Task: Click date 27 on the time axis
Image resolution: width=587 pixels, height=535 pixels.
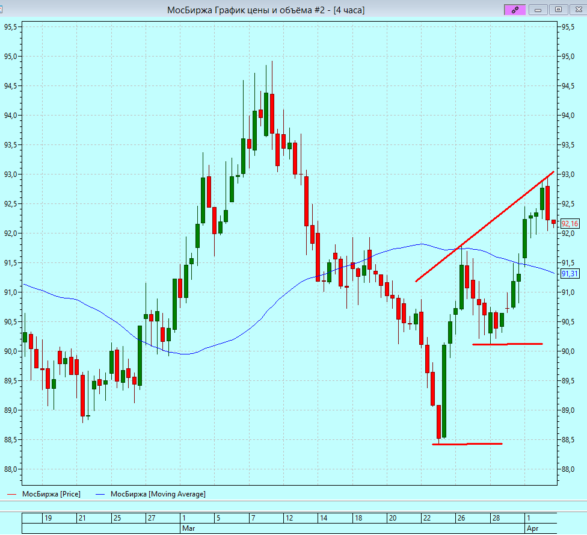Action: pyautogui.click(x=151, y=518)
